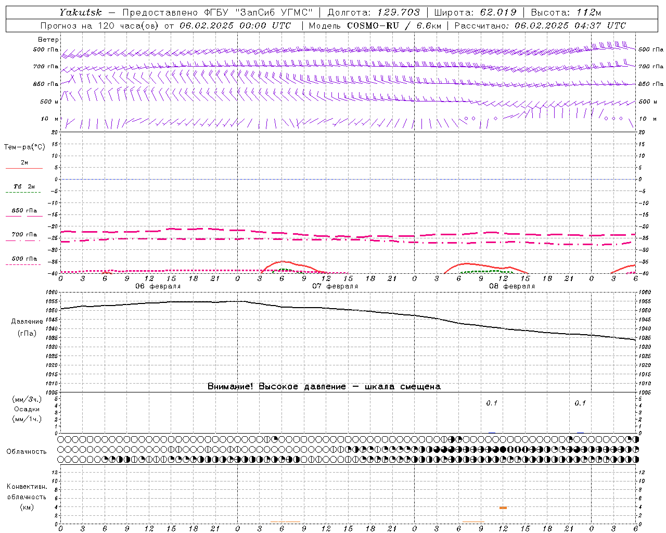Select the 'Долгота: 129.703' longitude value
The height and width of the screenshot is (533, 666).
(x=373, y=12)
